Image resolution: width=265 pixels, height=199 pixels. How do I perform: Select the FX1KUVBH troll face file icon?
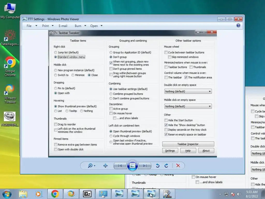click(x=10, y=119)
